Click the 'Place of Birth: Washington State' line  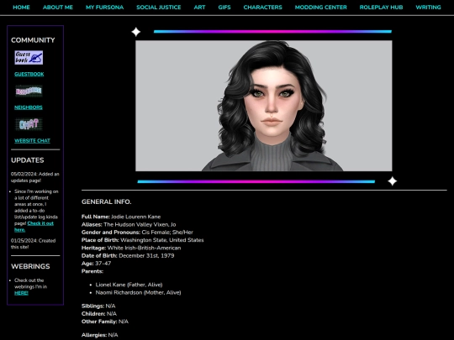pos(143,240)
